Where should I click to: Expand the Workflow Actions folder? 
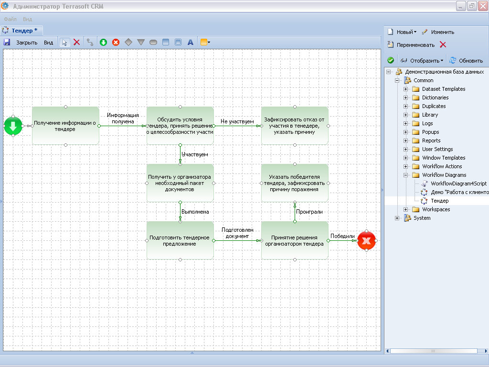[405, 166]
